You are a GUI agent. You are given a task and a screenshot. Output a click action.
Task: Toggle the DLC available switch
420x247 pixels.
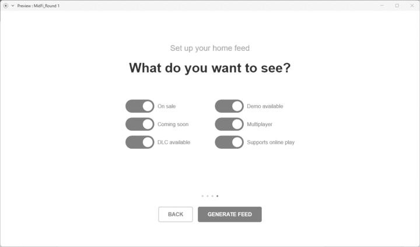click(140, 142)
